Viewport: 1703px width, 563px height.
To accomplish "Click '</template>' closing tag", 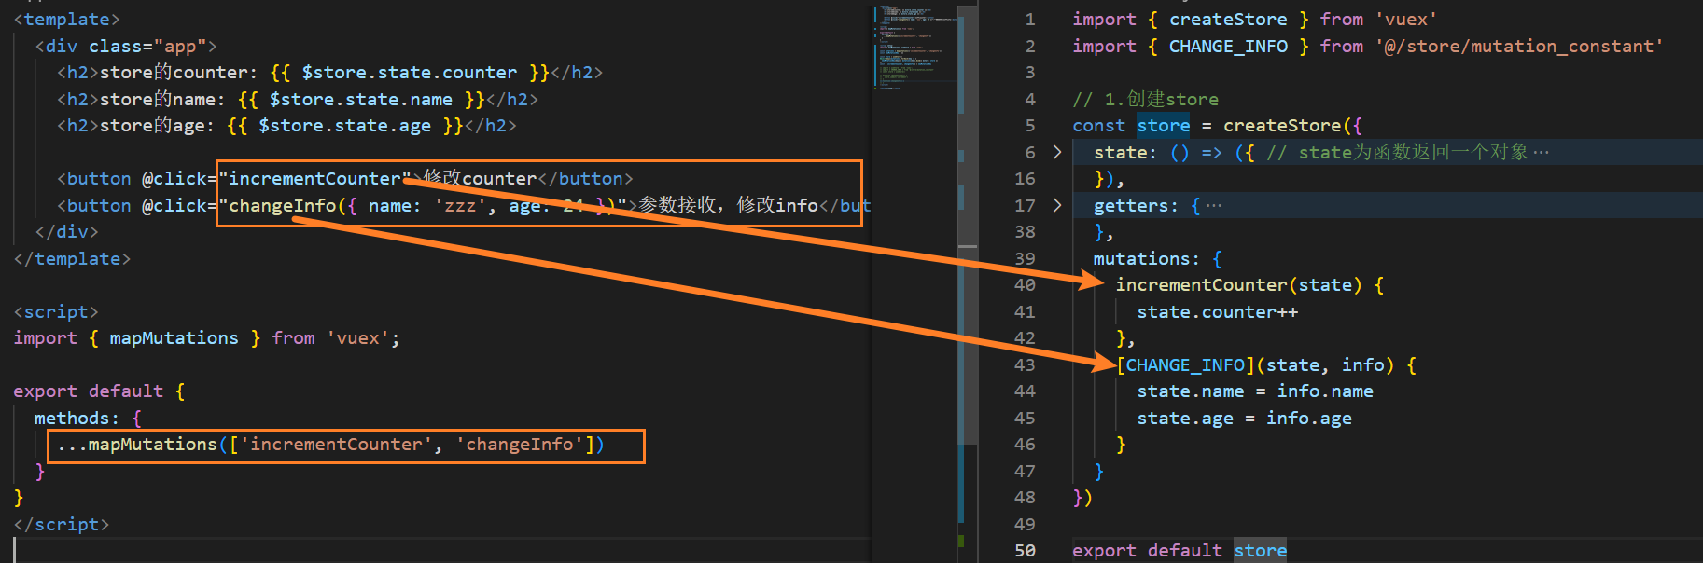I will tap(72, 259).
